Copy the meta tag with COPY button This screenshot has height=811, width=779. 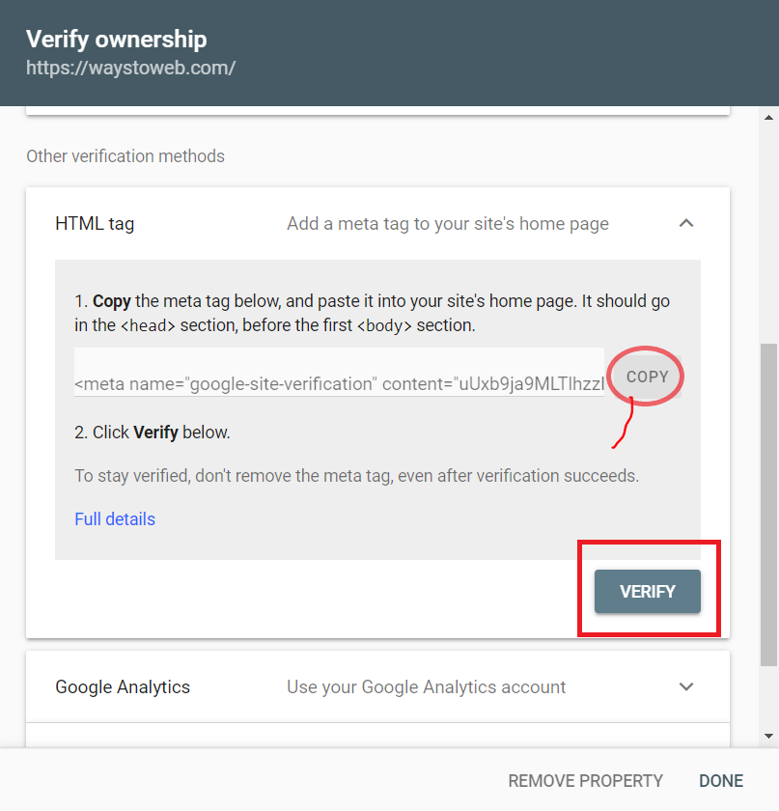pos(647,377)
